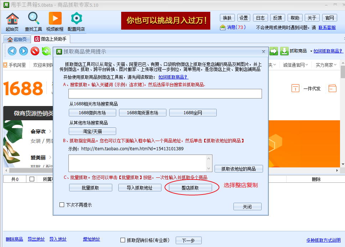This screenshot has width=345, height=247.
Task: Click the 消息 house message icon
Action: [223, 27]
